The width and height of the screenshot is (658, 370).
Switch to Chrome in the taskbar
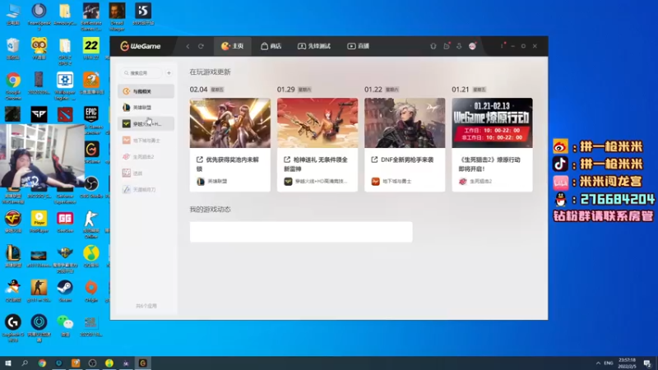42,363
